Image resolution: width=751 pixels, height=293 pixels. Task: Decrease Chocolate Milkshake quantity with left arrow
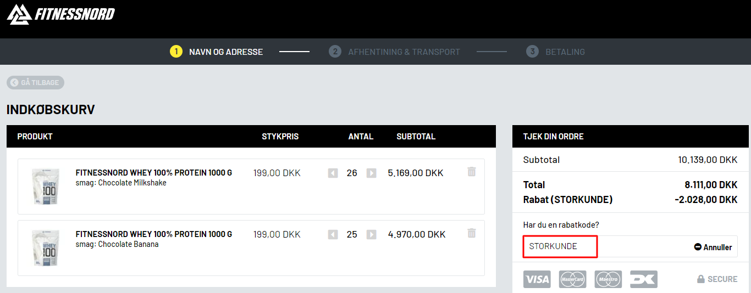click(333, 173)
